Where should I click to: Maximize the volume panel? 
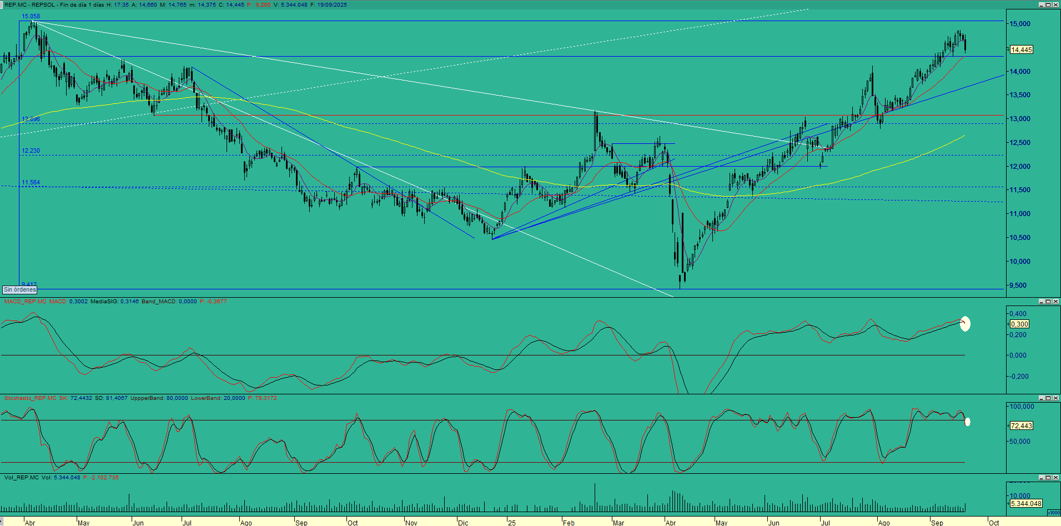(x=1048, y=477)
